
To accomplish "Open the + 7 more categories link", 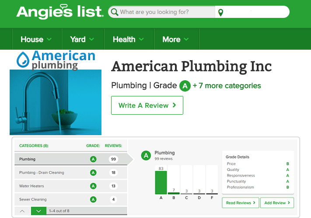I will 227,85.
